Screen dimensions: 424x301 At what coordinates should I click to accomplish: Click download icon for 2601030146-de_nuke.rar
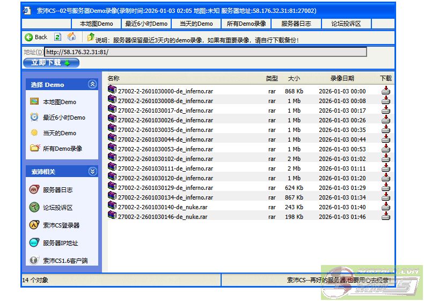[x=385, y=217]
